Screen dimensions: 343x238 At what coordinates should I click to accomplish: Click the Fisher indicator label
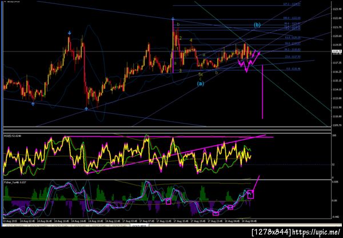pos(15,182)
